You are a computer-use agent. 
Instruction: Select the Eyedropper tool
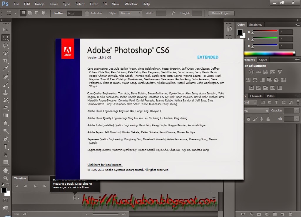6,69
